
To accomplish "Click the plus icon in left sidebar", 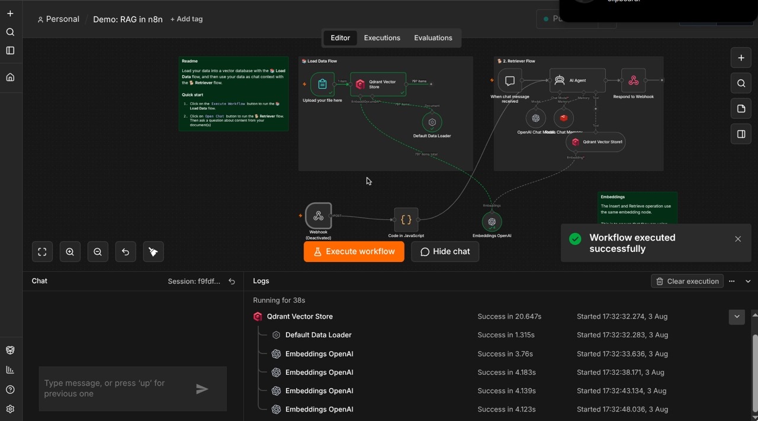I will click(10, 13).
